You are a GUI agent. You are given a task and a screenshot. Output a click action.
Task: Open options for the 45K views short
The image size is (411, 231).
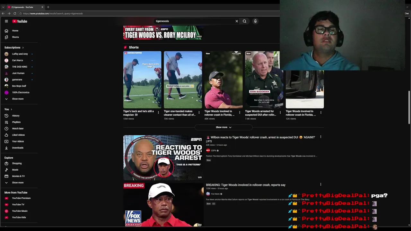(240, 113)
